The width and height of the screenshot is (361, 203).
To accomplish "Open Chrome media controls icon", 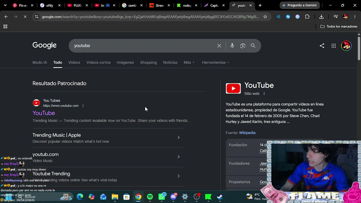I will pos(336,17).
